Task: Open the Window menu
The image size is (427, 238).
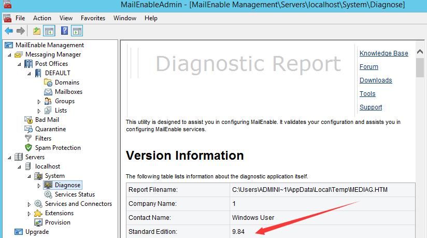Action: pyautogui.click(x=125, y=18)
